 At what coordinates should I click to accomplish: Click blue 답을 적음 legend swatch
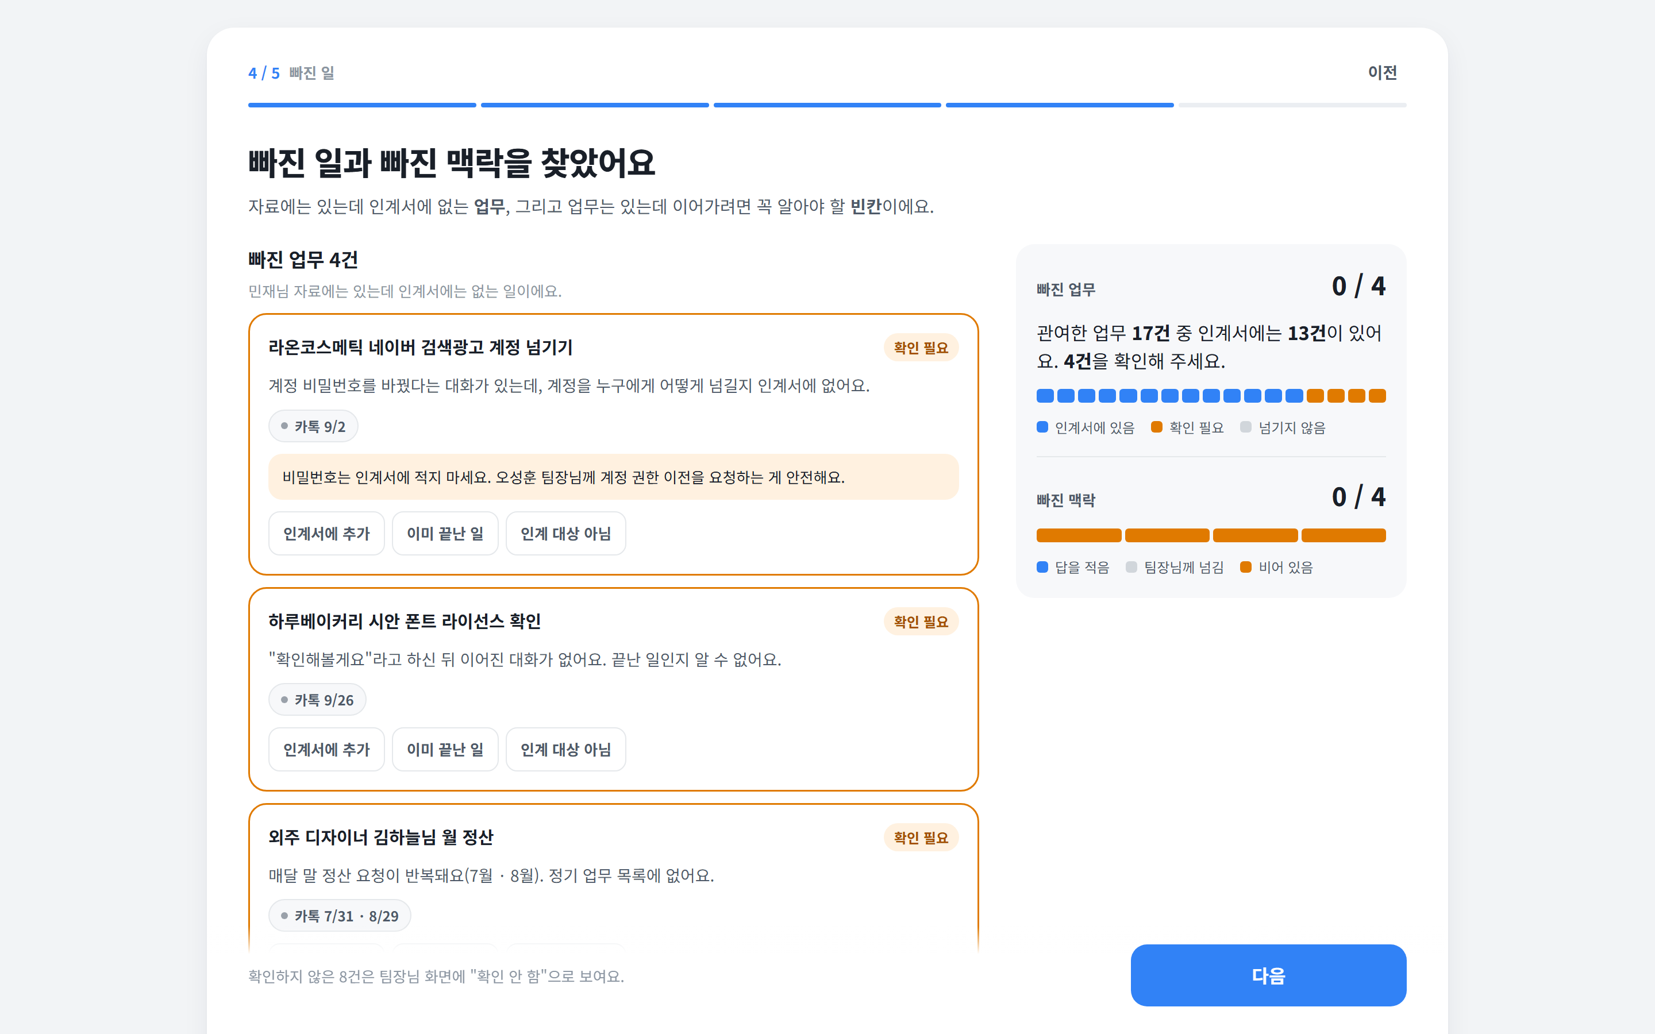click(1042, 567)
